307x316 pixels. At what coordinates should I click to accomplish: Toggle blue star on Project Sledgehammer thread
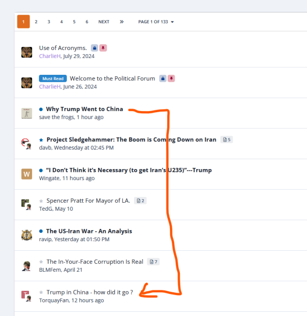pos(41,140)
